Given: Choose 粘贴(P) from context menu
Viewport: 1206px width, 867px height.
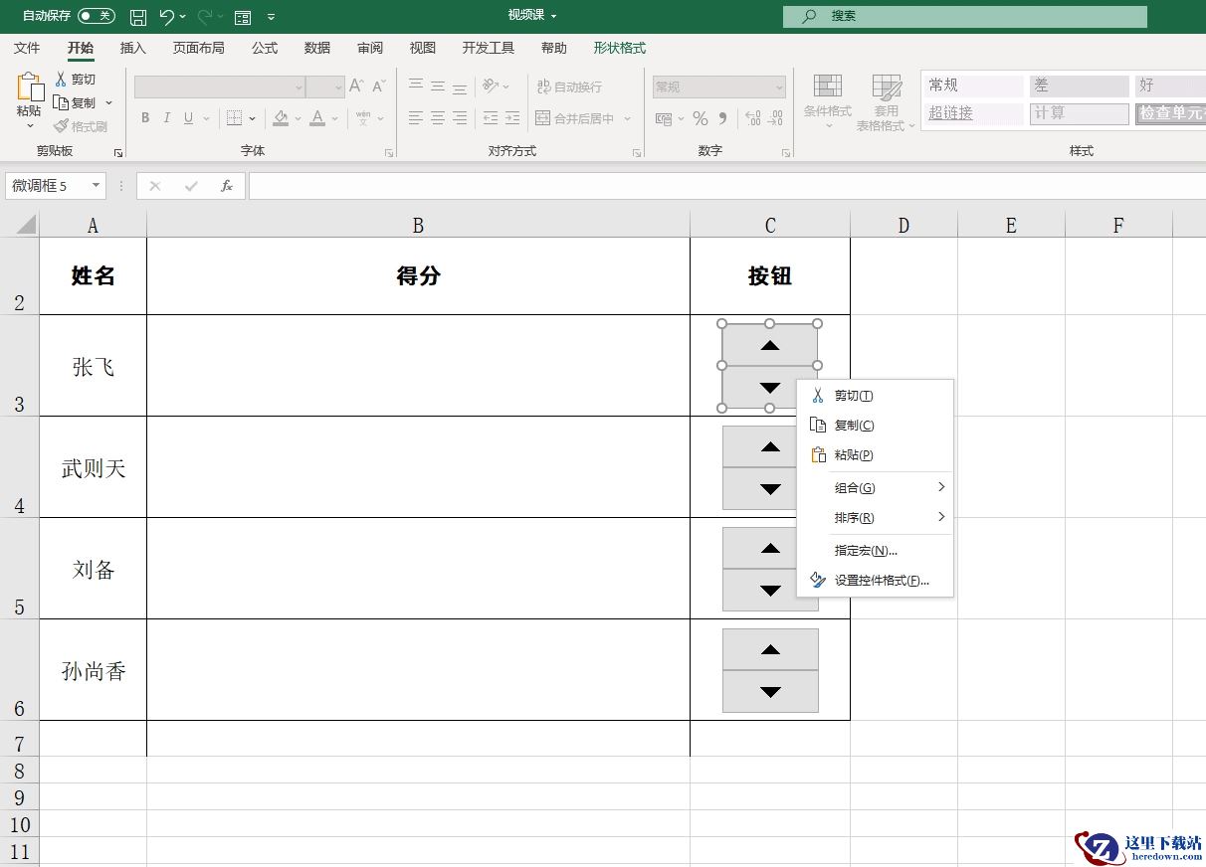Looking at the screenshot, I should point(876,455).
